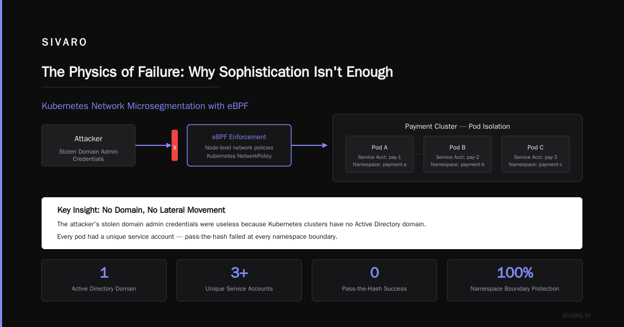Screen dimensions: 624x327
Task: Click the Physics of Failure title
Action: 217,72
